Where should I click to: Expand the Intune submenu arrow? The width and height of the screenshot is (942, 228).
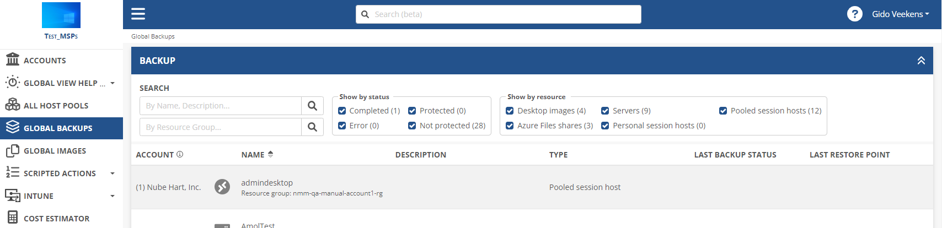[x=113, y=196]
